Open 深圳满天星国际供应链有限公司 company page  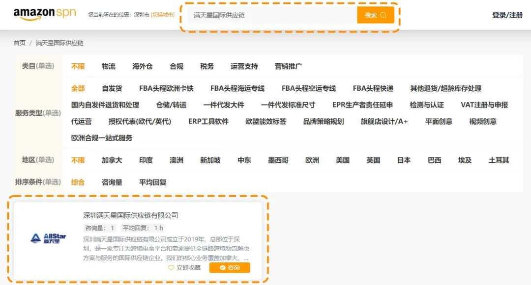click(x=130, y=214)
